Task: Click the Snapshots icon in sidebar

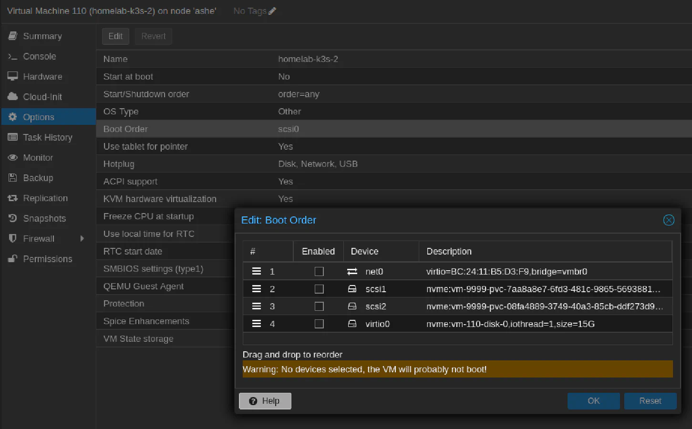Action: (13, 218)
